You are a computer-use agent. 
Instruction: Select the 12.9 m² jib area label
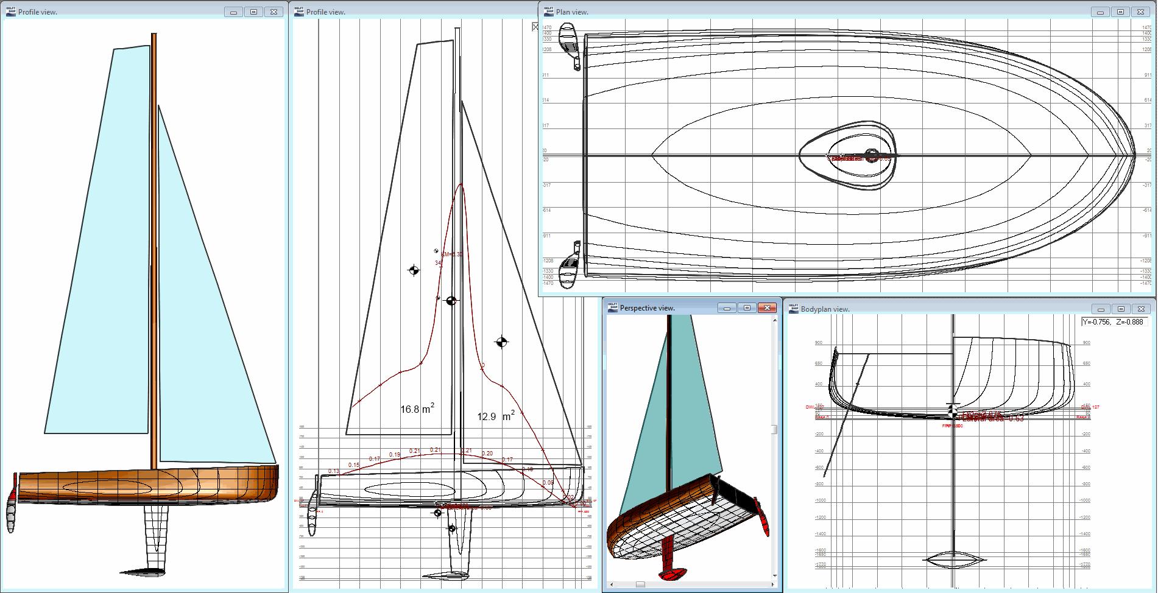click(496, 416)
